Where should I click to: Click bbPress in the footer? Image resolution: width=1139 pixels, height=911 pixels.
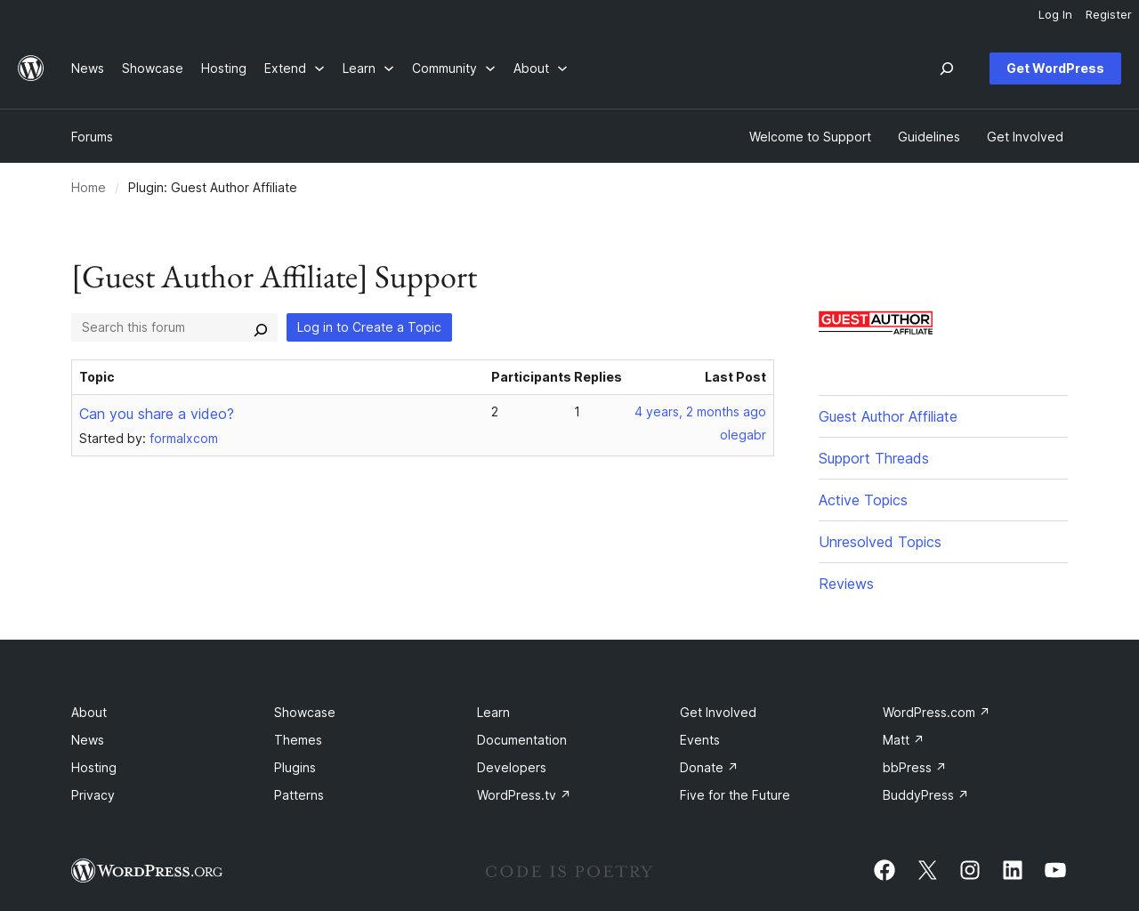coord(914,768)
